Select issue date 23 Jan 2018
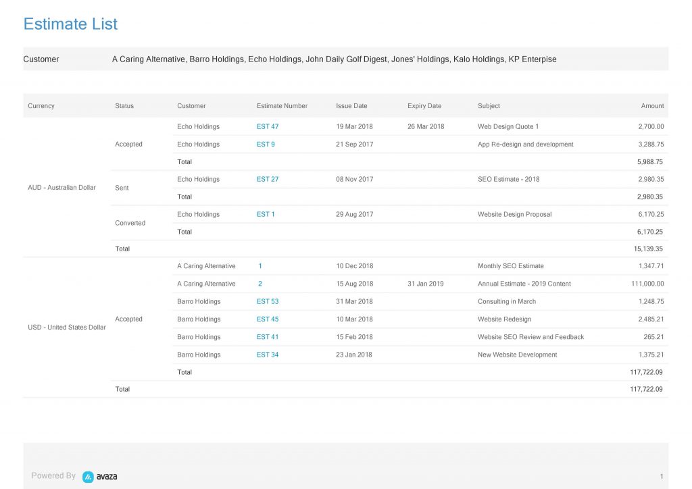 pos(354,355)
